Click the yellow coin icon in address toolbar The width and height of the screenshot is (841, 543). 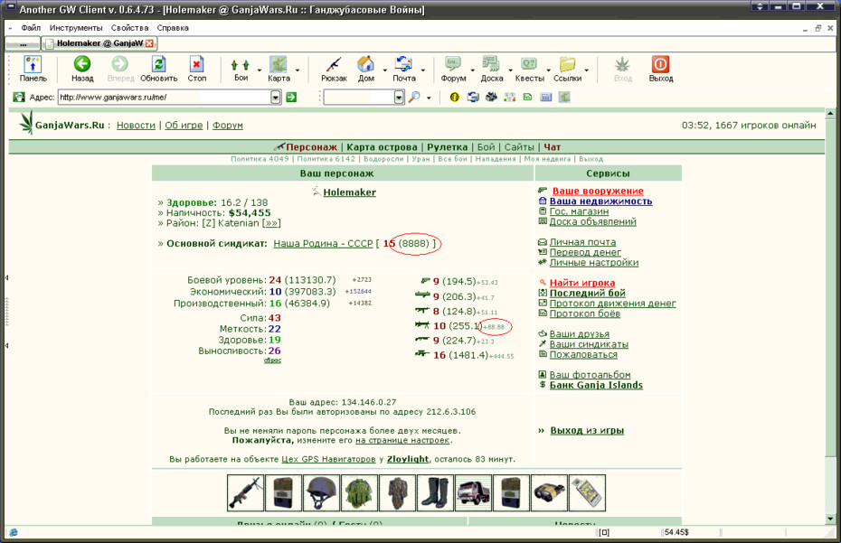coord(455,97)
